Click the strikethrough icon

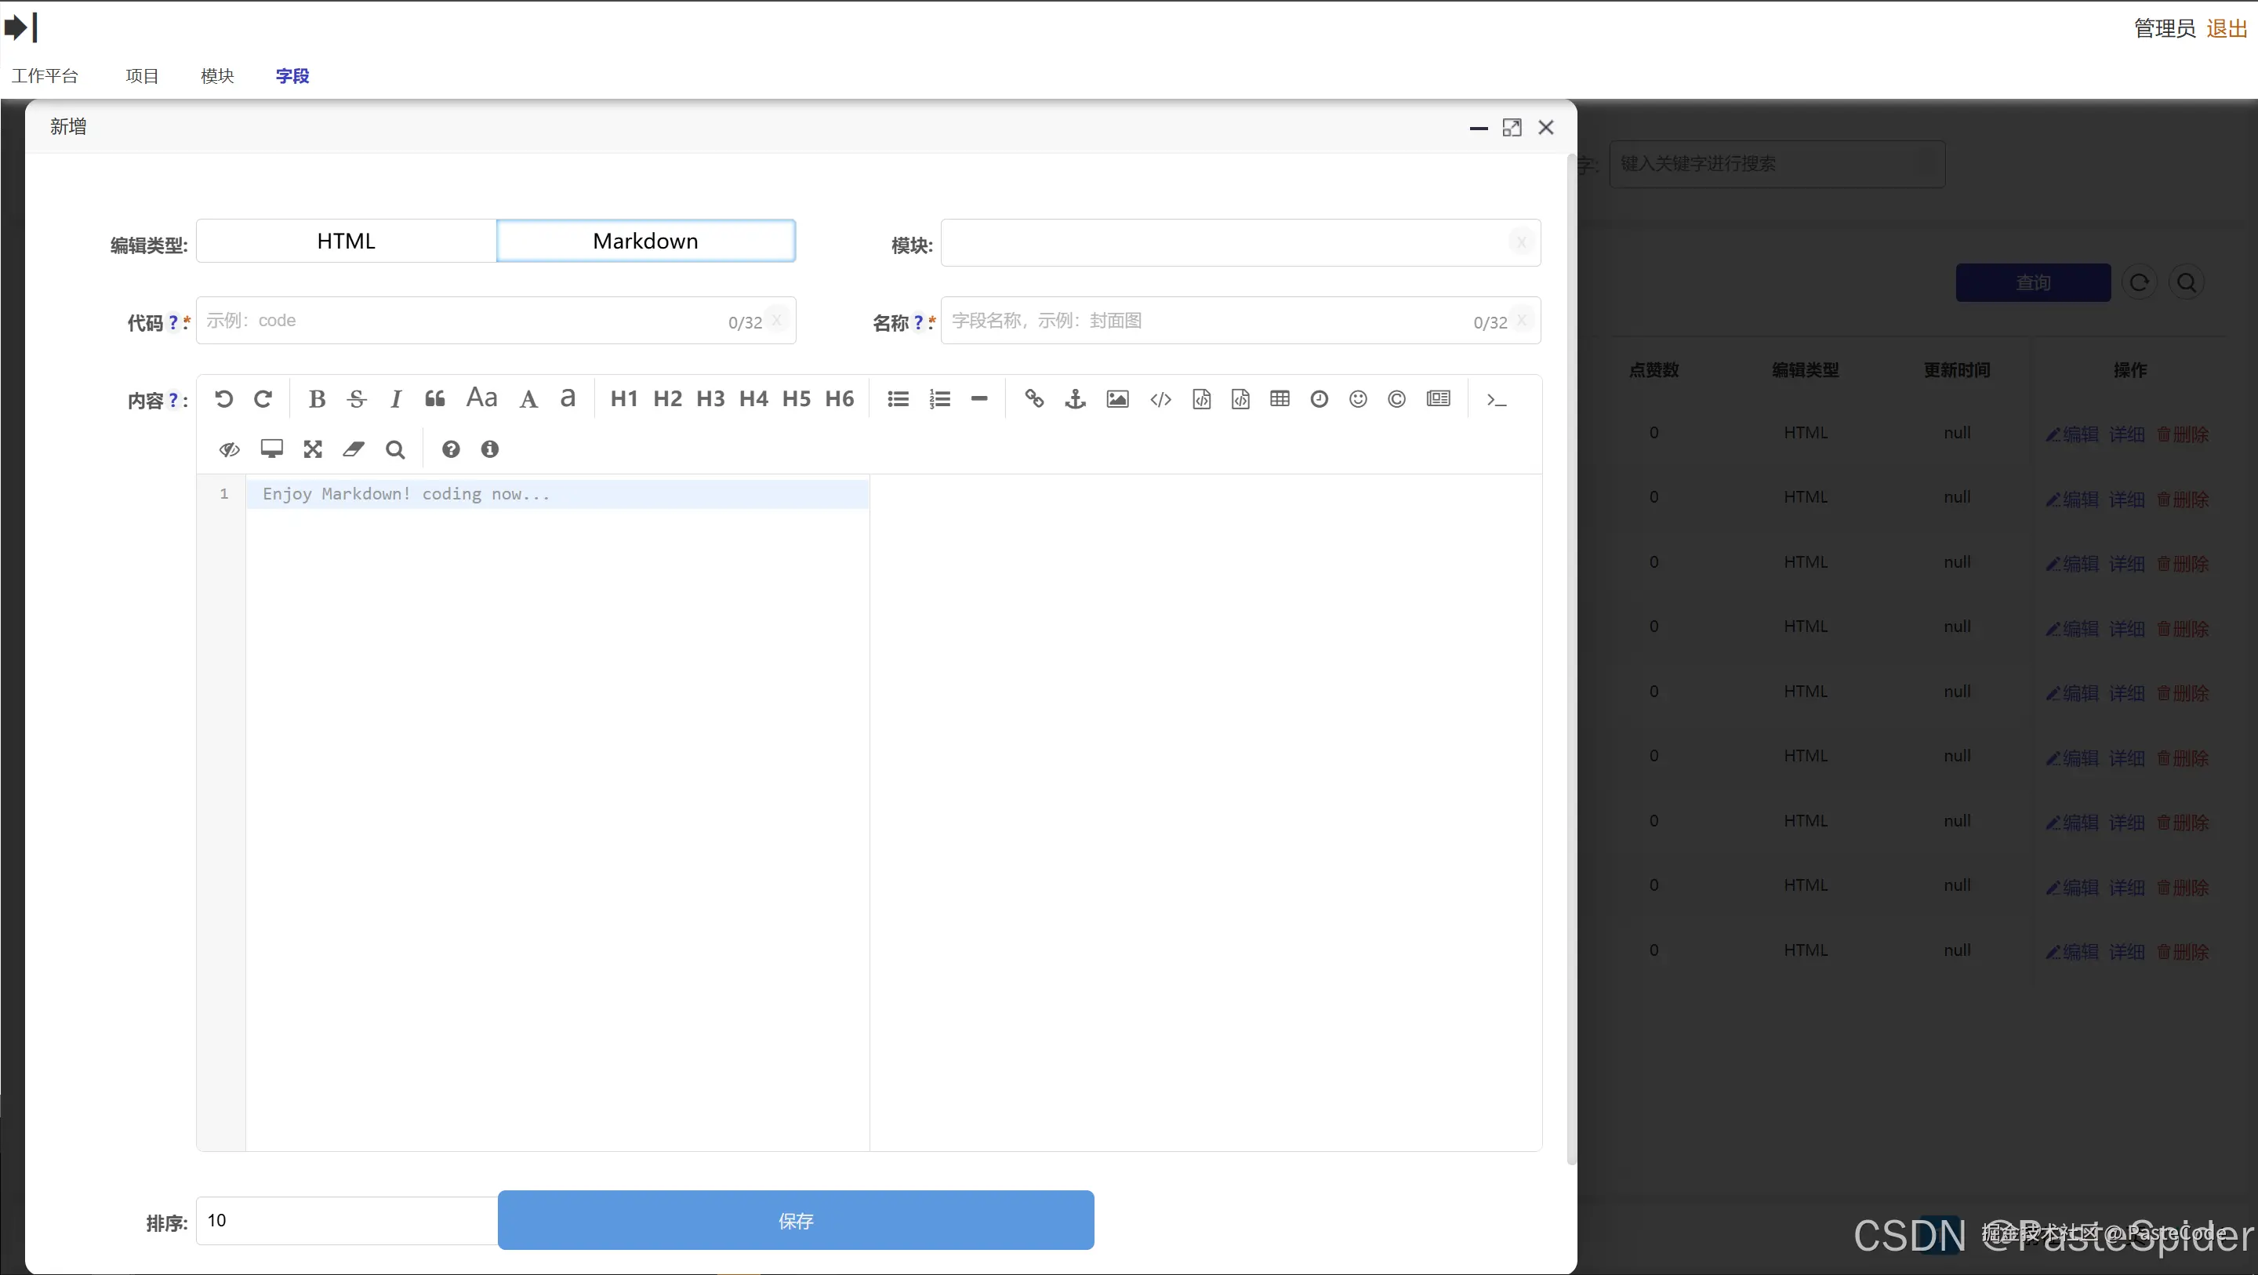pyautogui.click(x=356, y=400)
